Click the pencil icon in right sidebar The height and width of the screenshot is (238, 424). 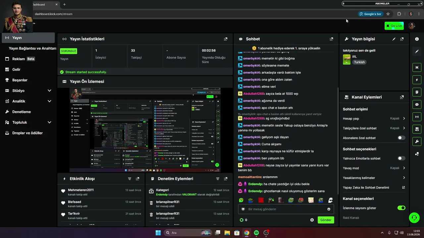point(417,51)
